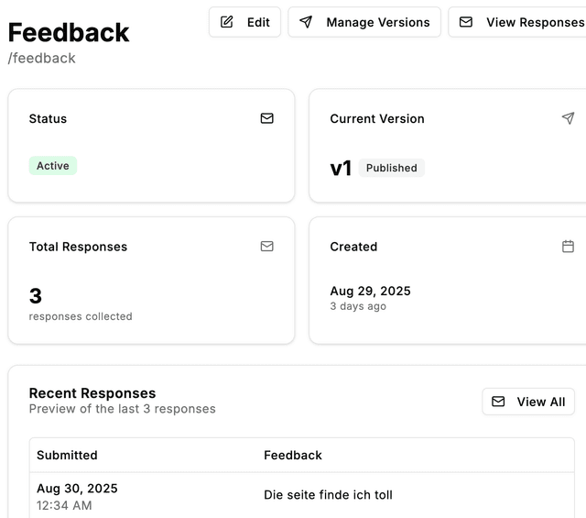586x518 pixels.
Task: Click the envelope icon in View All
Action: tap(498, 402)
